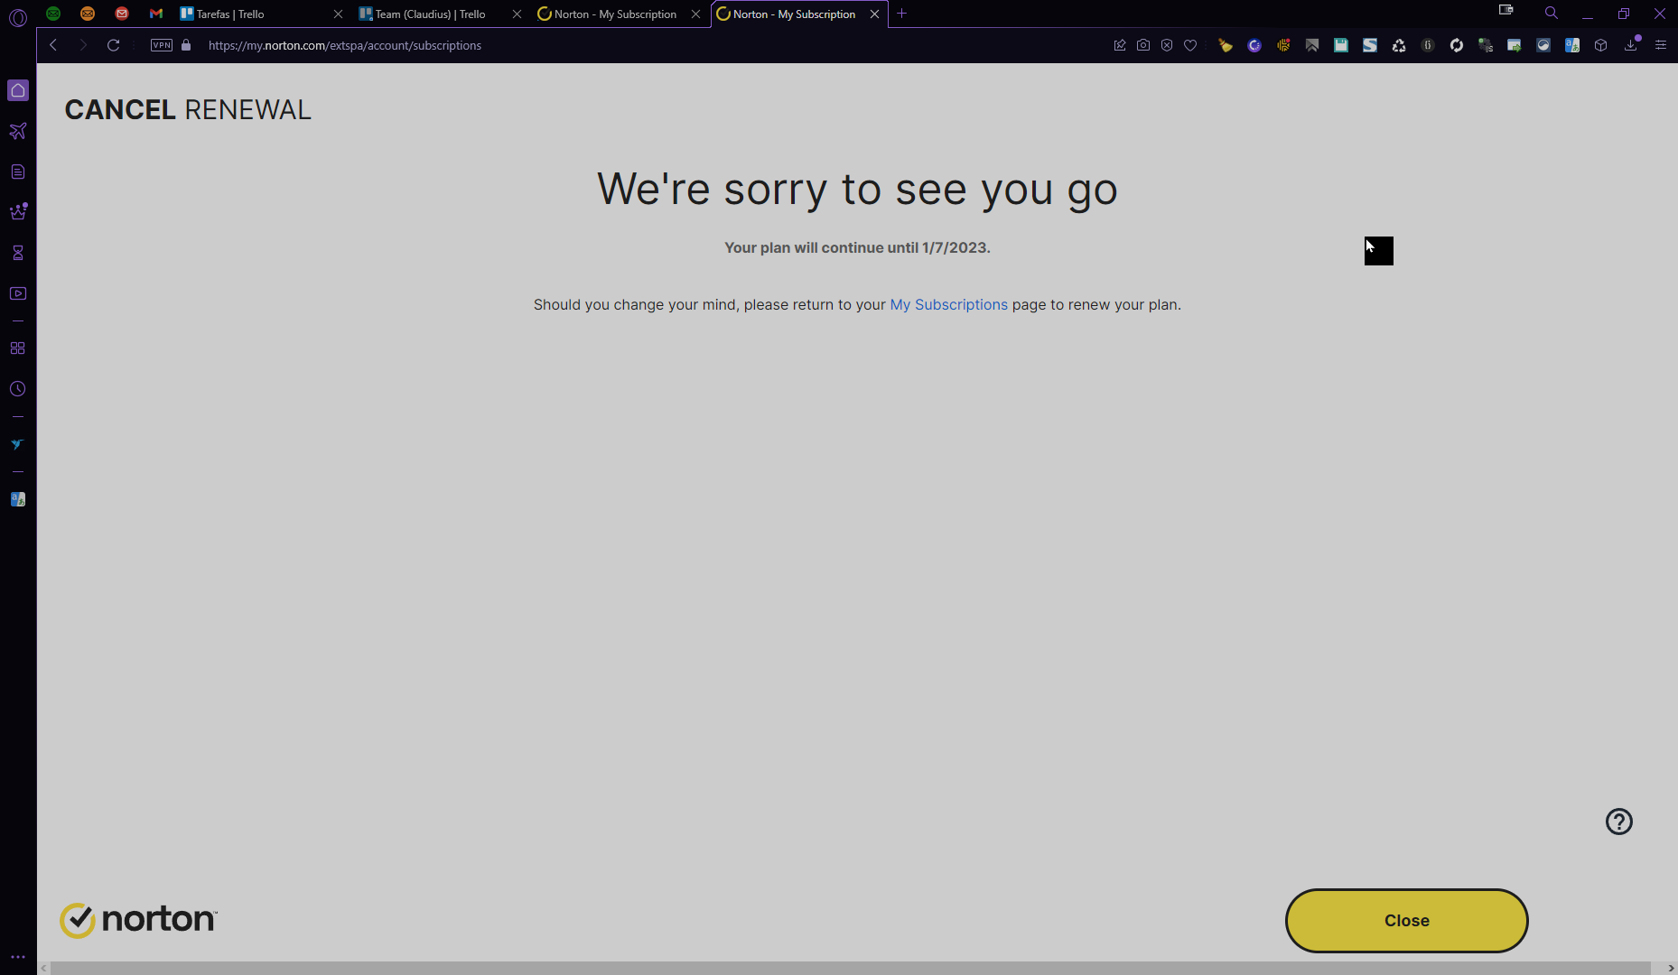This screenshot has height=975, width=1678.
Task: Open the video player icon in sidebar
Action: 18,293
